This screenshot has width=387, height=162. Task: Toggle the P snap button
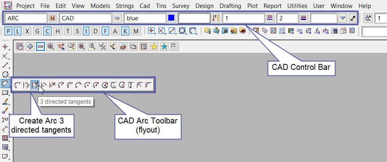click(8, 31)
